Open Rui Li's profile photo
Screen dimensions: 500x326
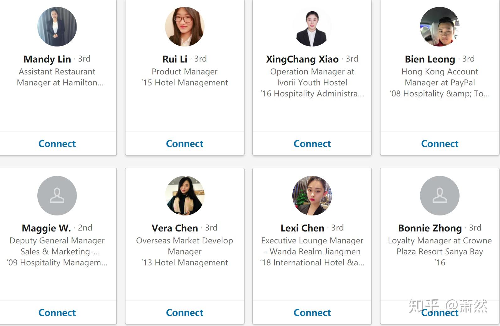(x=184, y=27)
